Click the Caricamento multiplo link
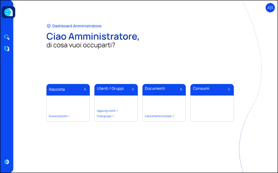278x173 pixels. coord(159,116)
